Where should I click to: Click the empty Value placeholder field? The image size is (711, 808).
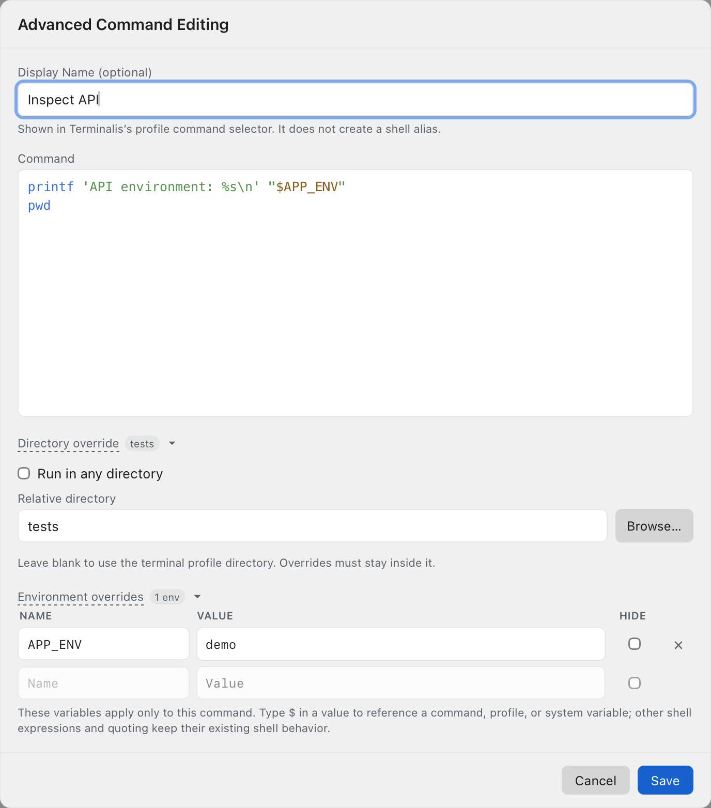[x=401, y=683]
